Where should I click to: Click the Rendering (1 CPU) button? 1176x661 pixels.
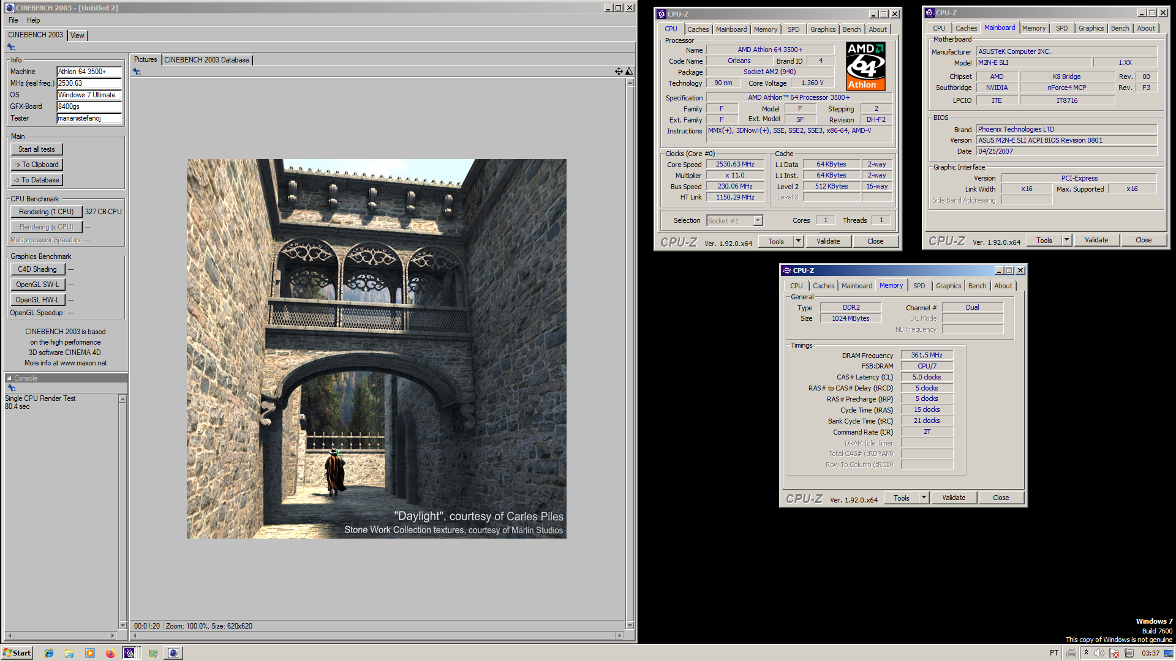pos(47,212)
